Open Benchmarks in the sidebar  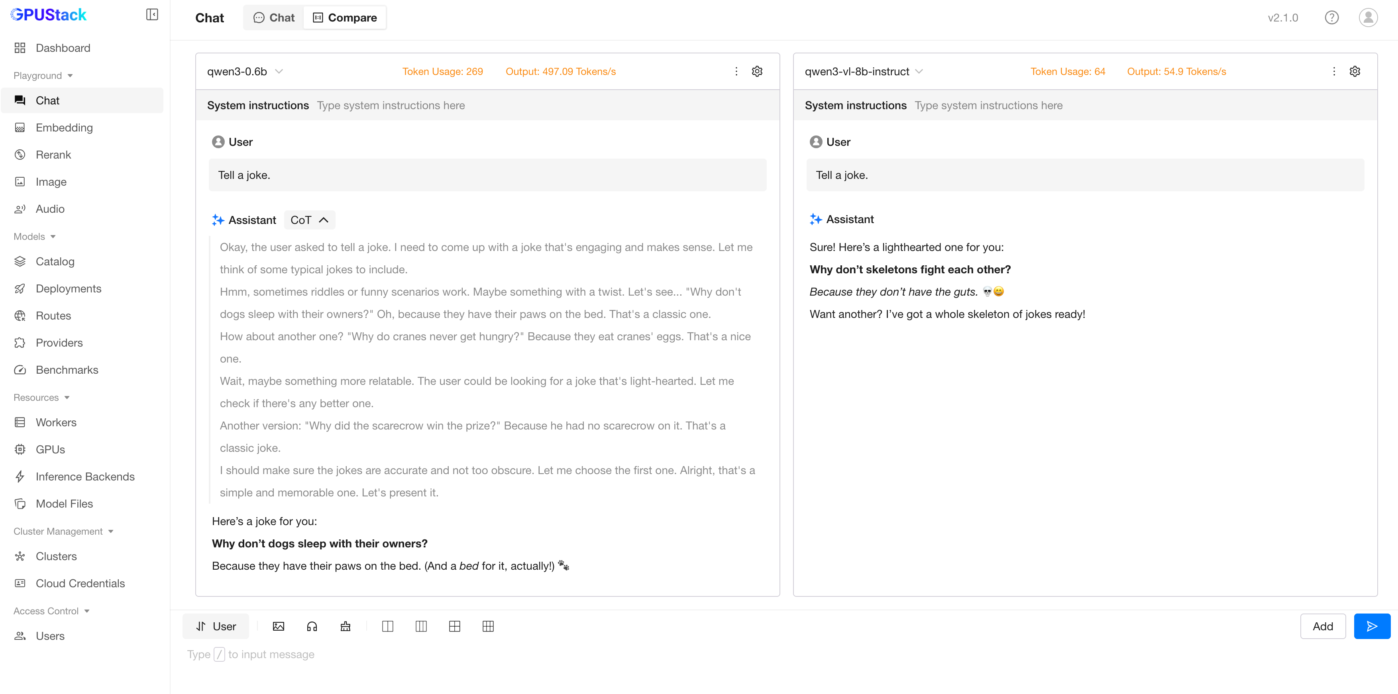pyautogui.click(x=67, y=370)
